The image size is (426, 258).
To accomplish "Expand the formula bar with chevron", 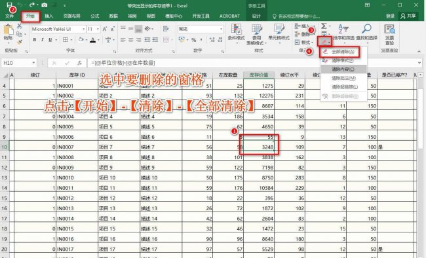I will [x=419, y=63].
